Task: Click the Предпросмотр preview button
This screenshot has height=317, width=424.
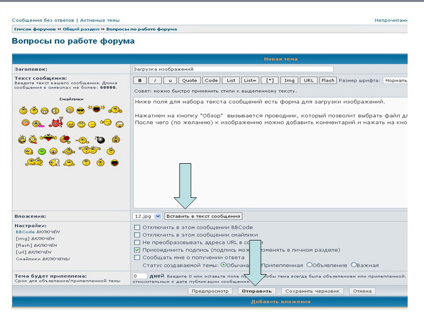Action: coord(210,291)
